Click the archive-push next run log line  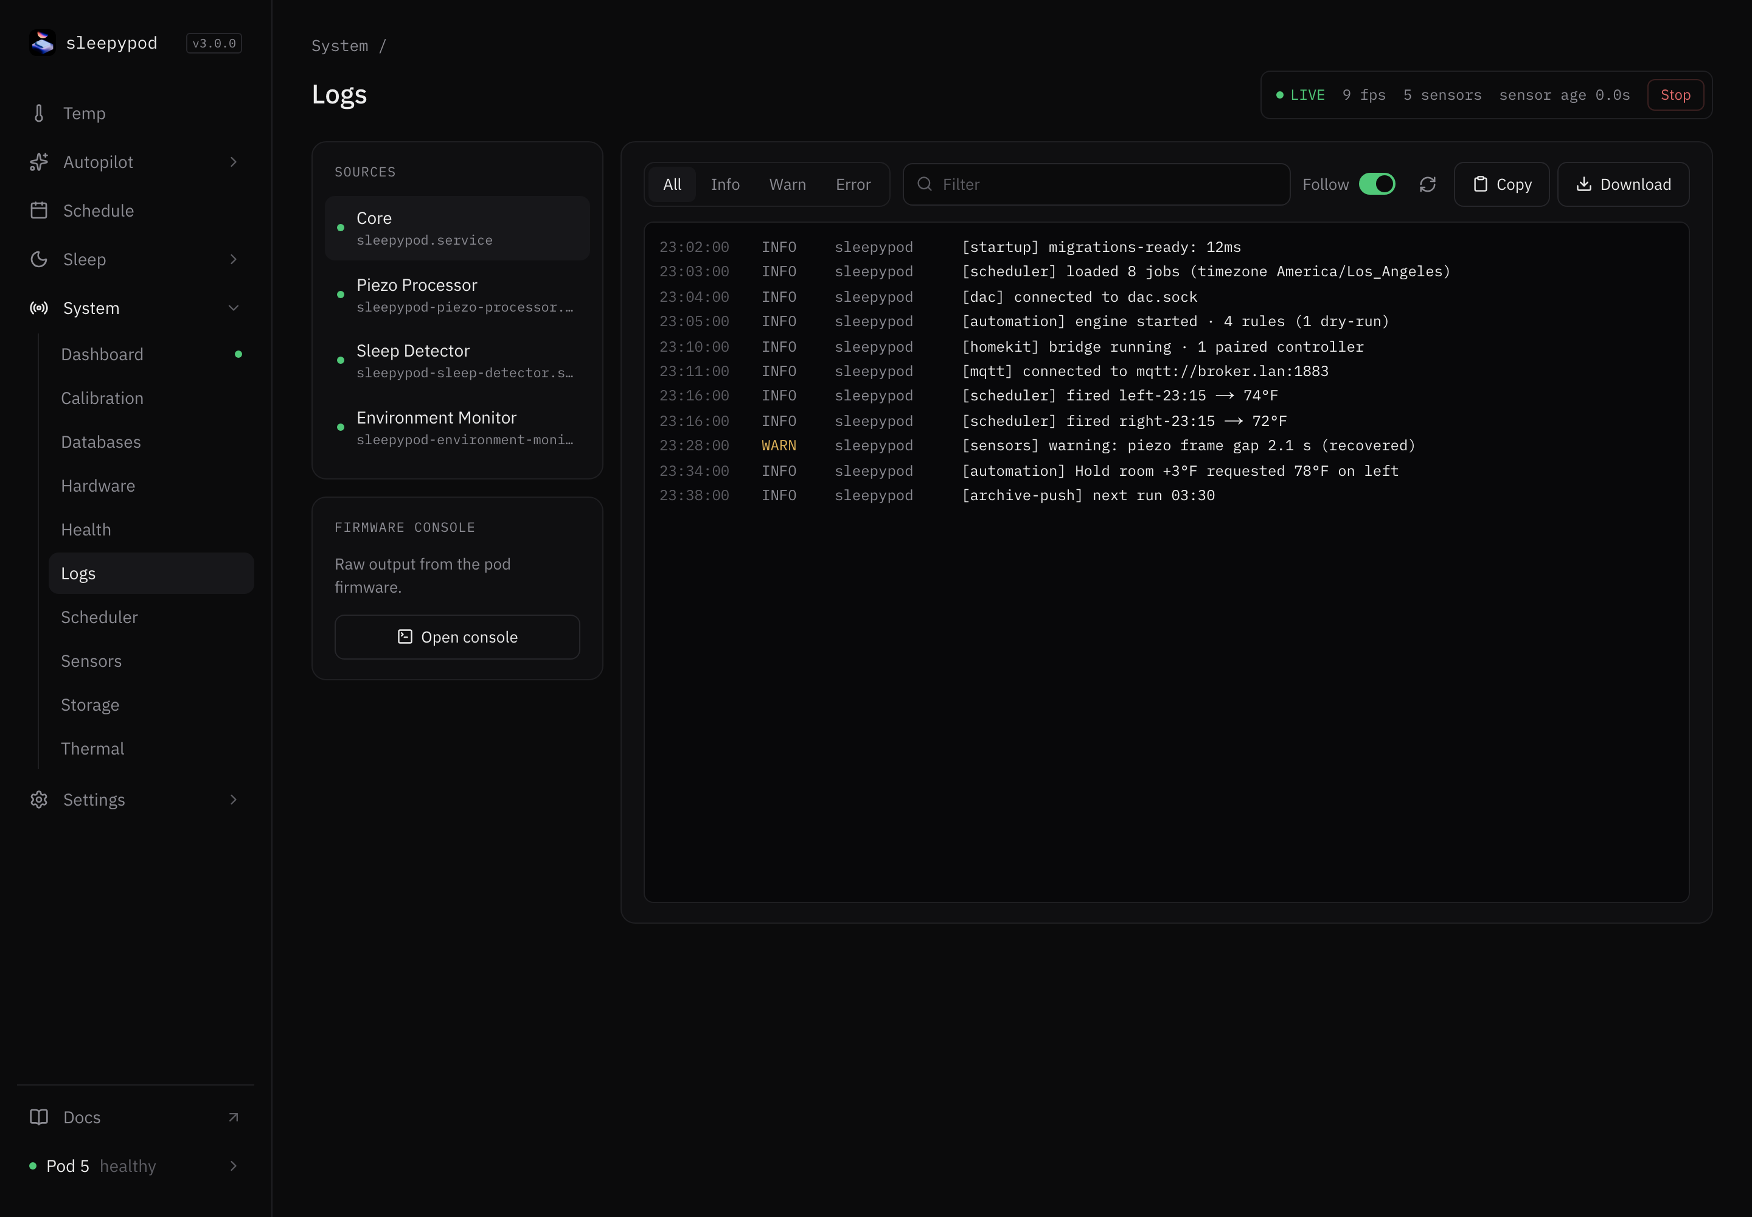(x=1166, y=496)
